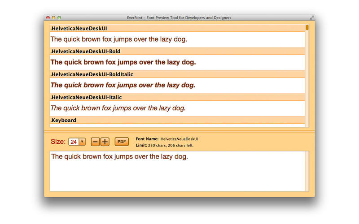
Task: Click into the sample text editing area
Action: [177, 171]
